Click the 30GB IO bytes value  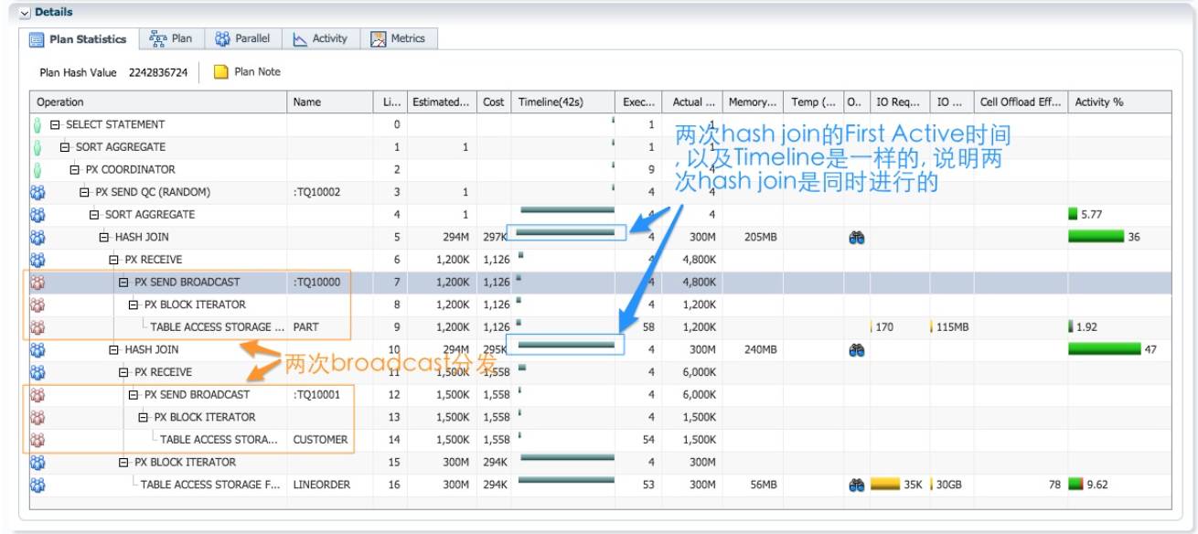pos(948,485)
